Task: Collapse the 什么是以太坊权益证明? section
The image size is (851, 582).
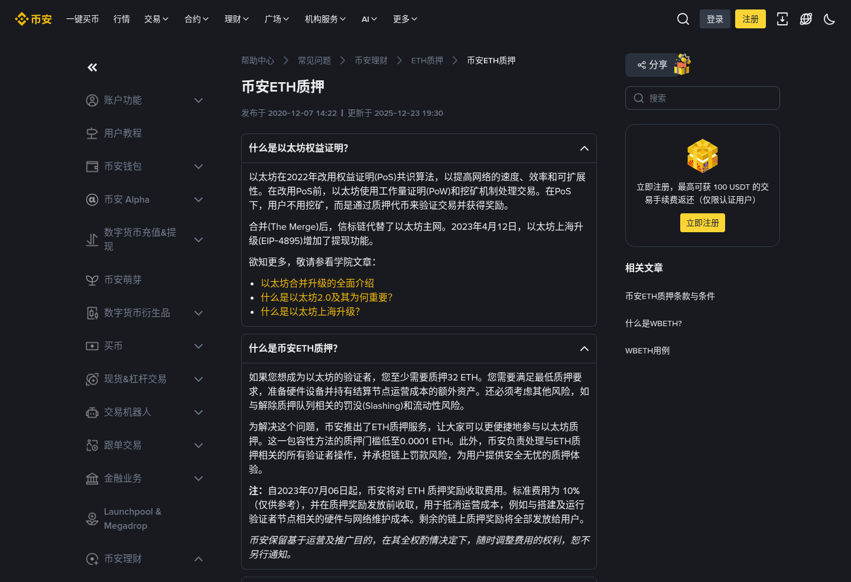Action: (x=584, y=148)
